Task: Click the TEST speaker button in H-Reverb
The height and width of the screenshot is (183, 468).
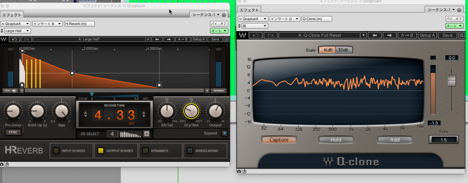Action: click(11, 91)
